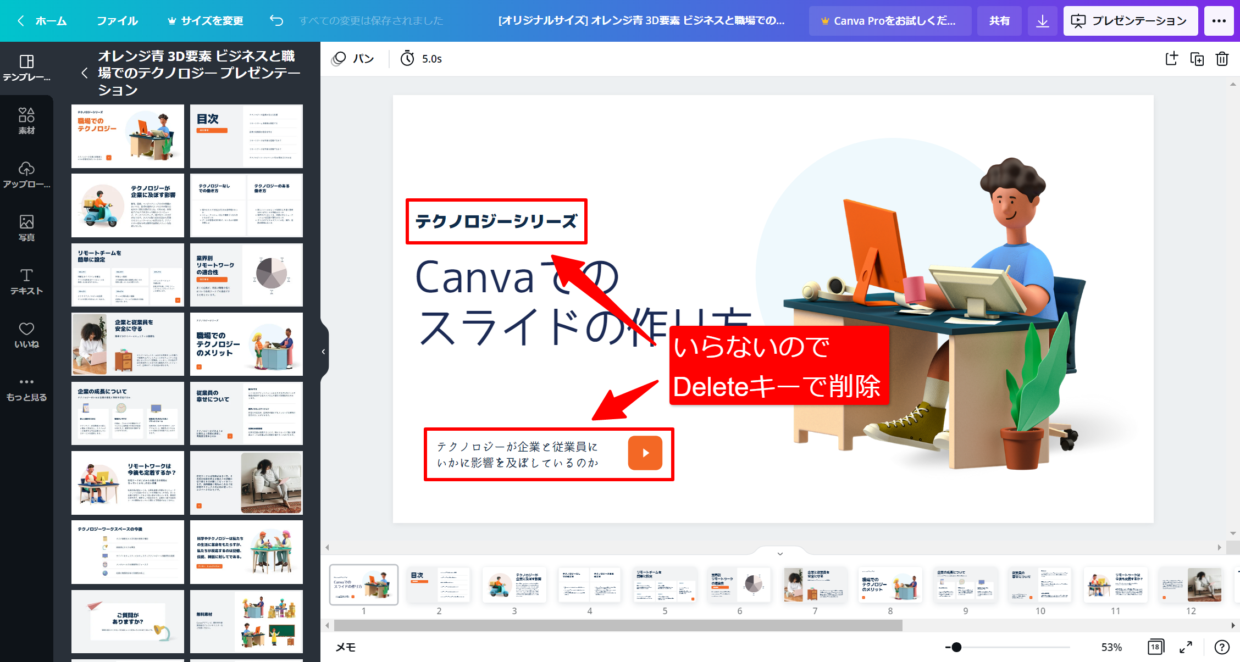The height and width of the screenshot is (662, 1240).
Task: Select page 4 thumbnail in the filmstrip
Action: (589, 585)
